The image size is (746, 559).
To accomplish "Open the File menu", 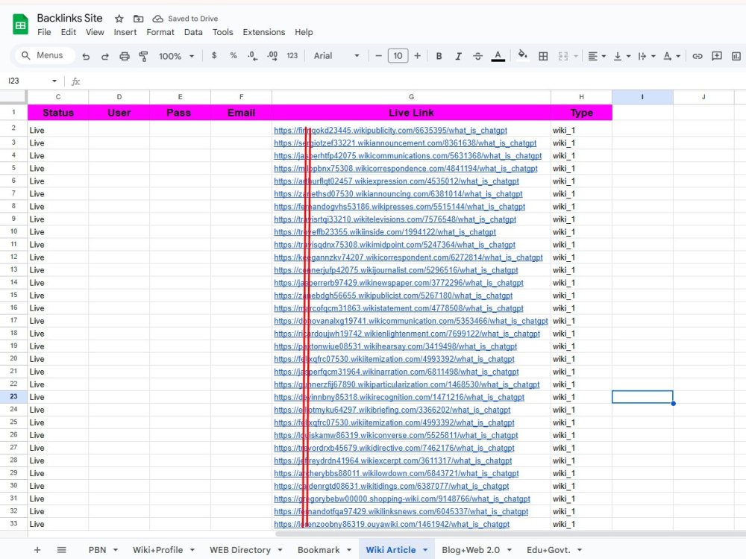I will (44, 32).
